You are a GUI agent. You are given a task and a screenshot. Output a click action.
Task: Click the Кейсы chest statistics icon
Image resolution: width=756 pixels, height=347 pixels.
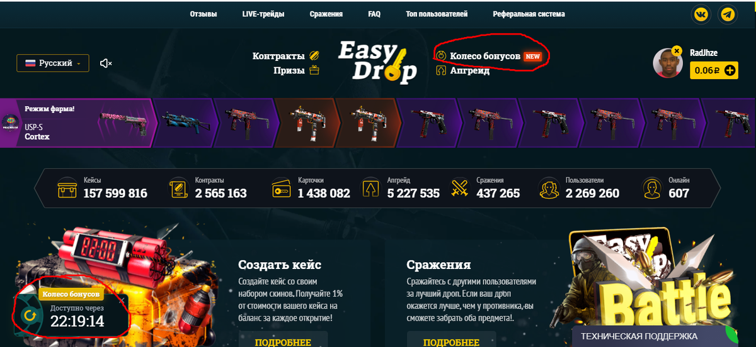[67, 188]
